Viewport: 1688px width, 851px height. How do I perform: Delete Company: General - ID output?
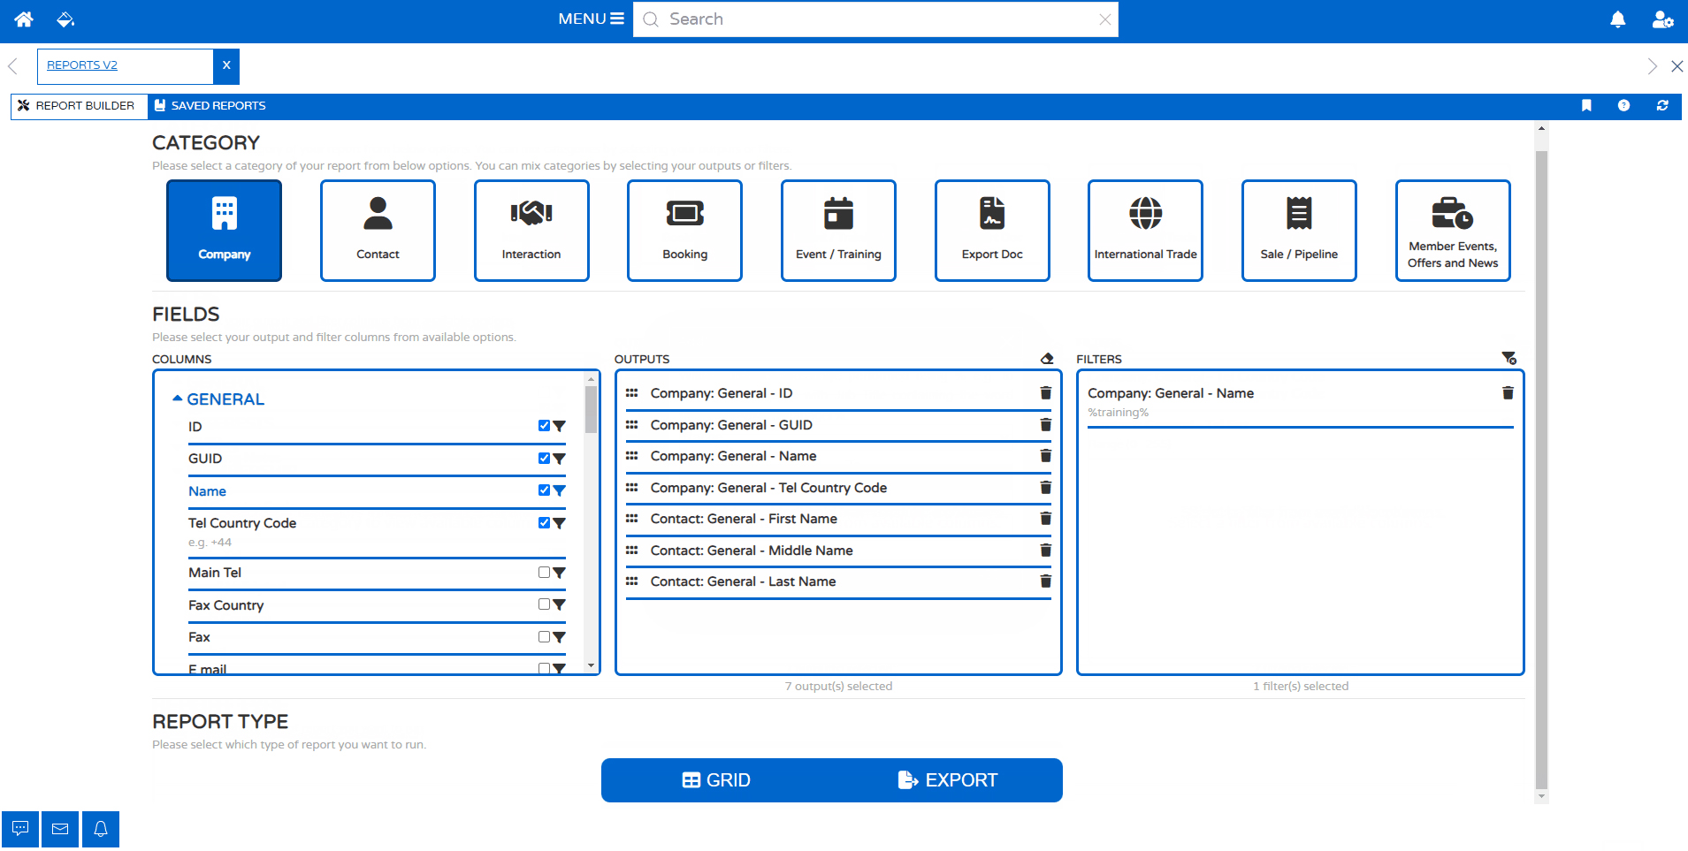1045,393
